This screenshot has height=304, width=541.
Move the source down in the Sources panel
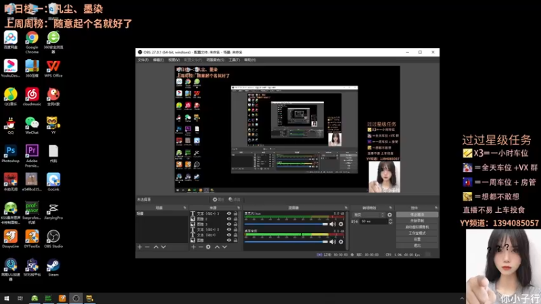225,247
